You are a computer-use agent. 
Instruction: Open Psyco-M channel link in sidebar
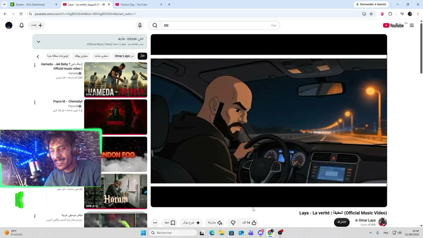point(73,106)
